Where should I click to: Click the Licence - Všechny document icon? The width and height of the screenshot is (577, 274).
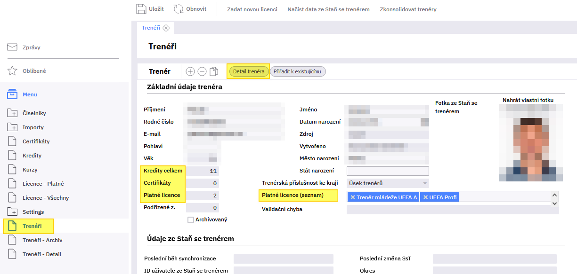click(x=12, y=198)
